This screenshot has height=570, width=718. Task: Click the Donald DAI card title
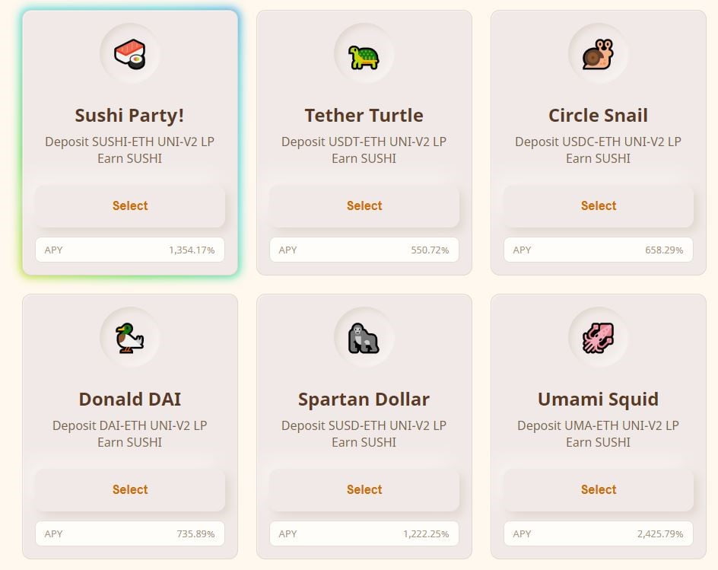(x=130, y=399)
